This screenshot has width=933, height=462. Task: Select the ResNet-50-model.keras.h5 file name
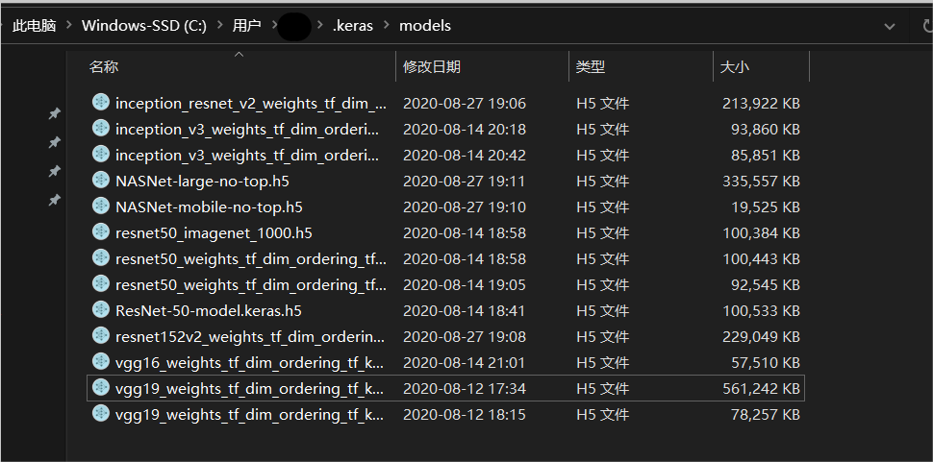[209, 310]
